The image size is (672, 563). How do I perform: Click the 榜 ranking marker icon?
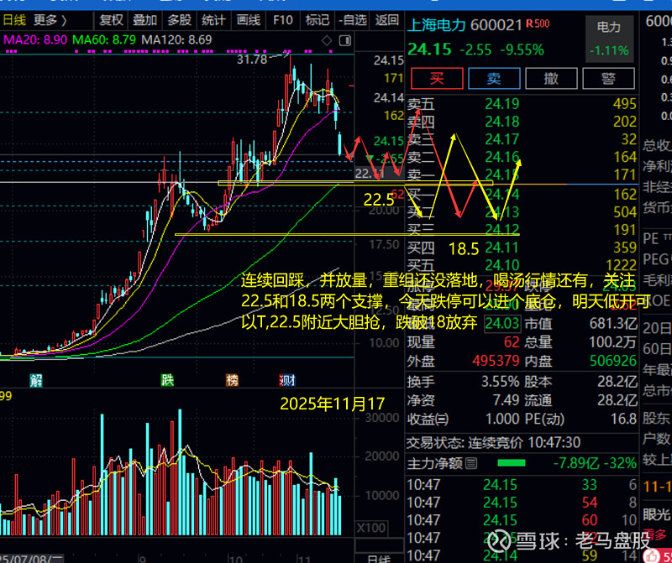pyautogui.click(x=233, y=380)
